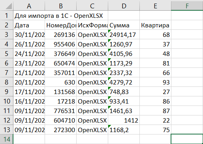
Task: Select date cell 20/11/202
Action: pos(29,82)
